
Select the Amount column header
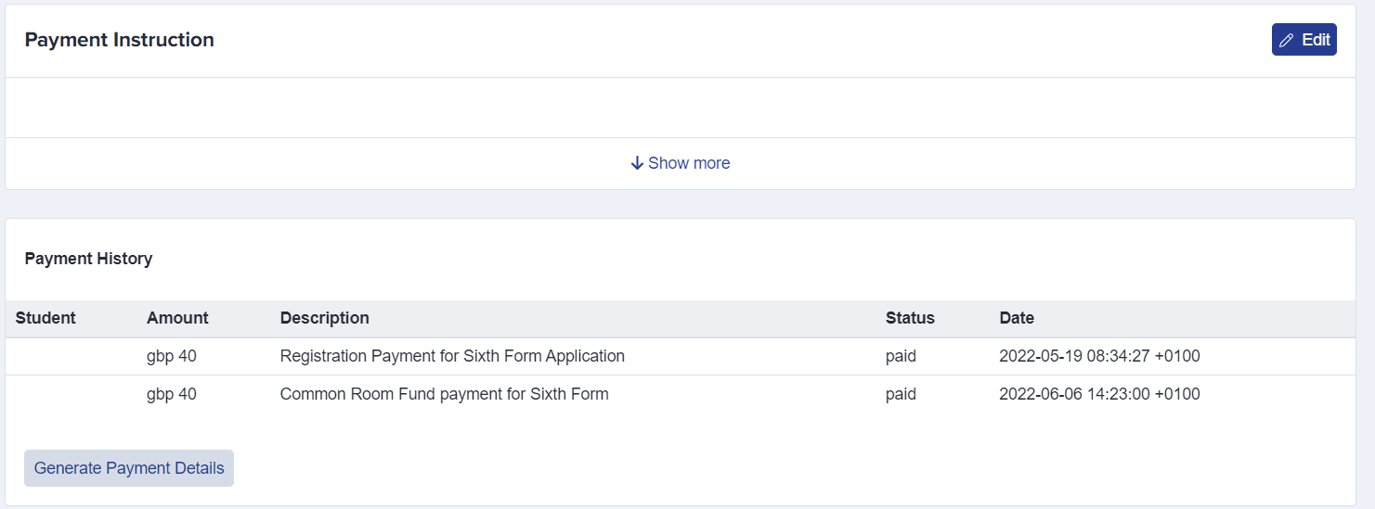177,318
